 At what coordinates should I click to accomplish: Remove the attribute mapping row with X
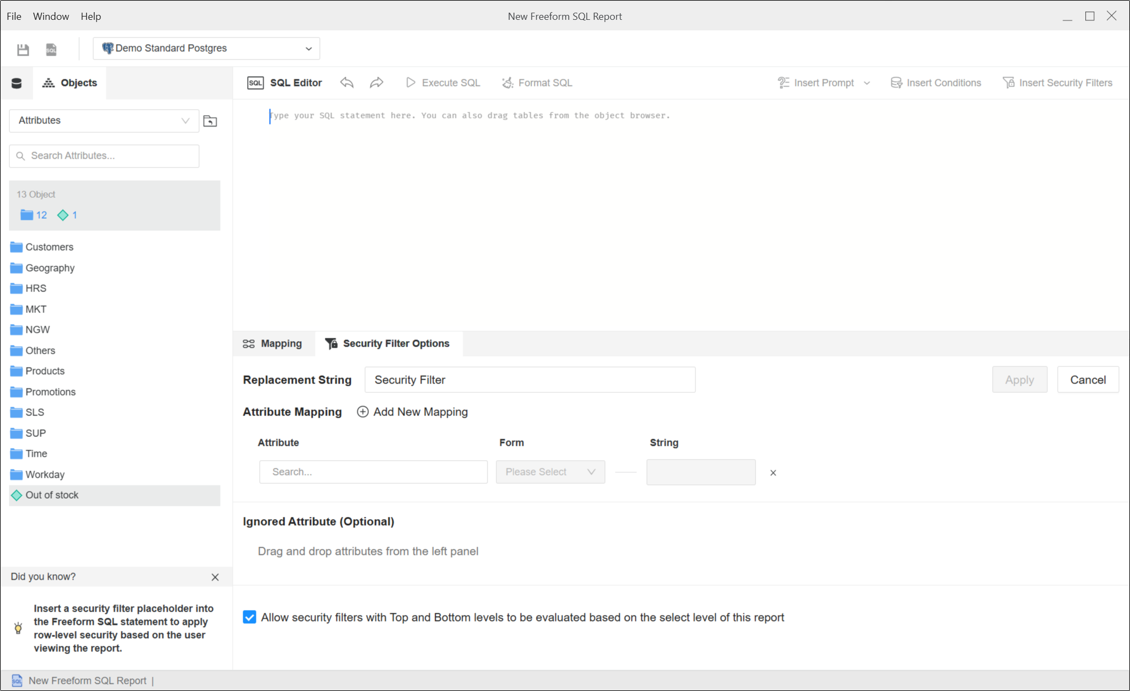pyautogui.click(x=773, y=473)
